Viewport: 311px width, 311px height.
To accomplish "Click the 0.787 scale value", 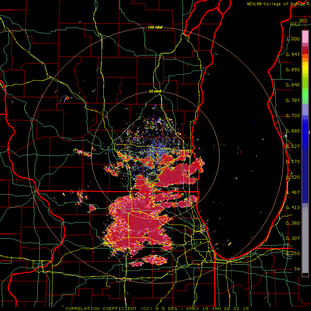I will [293, 100].
